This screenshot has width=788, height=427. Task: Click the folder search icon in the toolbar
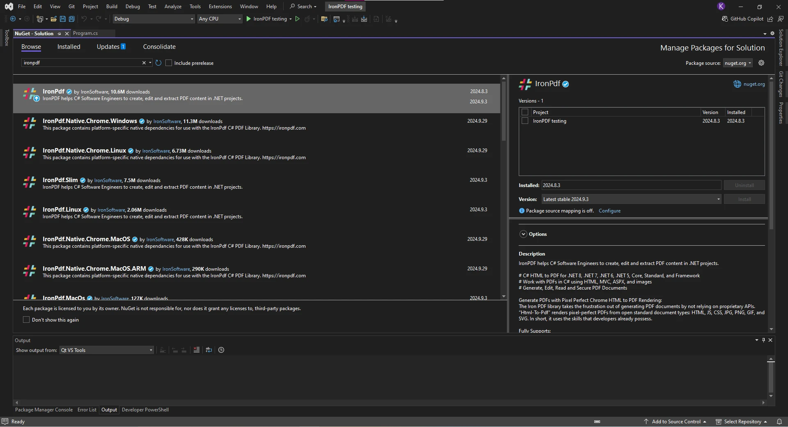coord(324,19)
